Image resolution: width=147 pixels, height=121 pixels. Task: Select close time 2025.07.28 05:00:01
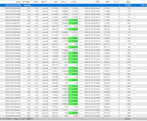pyautogui.click(x=92, y=8)
